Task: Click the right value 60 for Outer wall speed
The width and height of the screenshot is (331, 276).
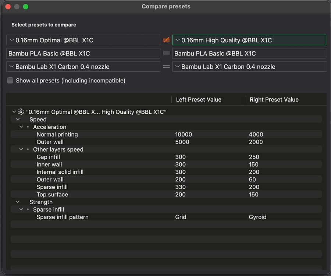Action: (252, 180)
